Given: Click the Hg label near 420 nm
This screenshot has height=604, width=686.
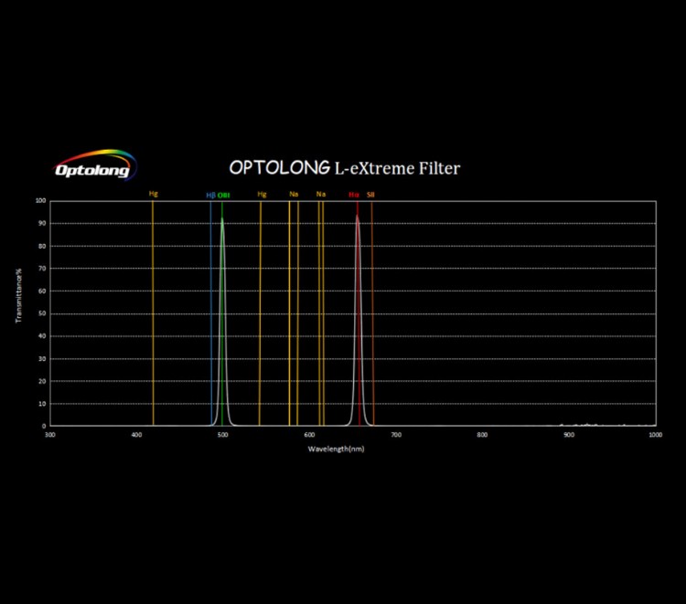Looking at the screenshot, I should 153,194.
